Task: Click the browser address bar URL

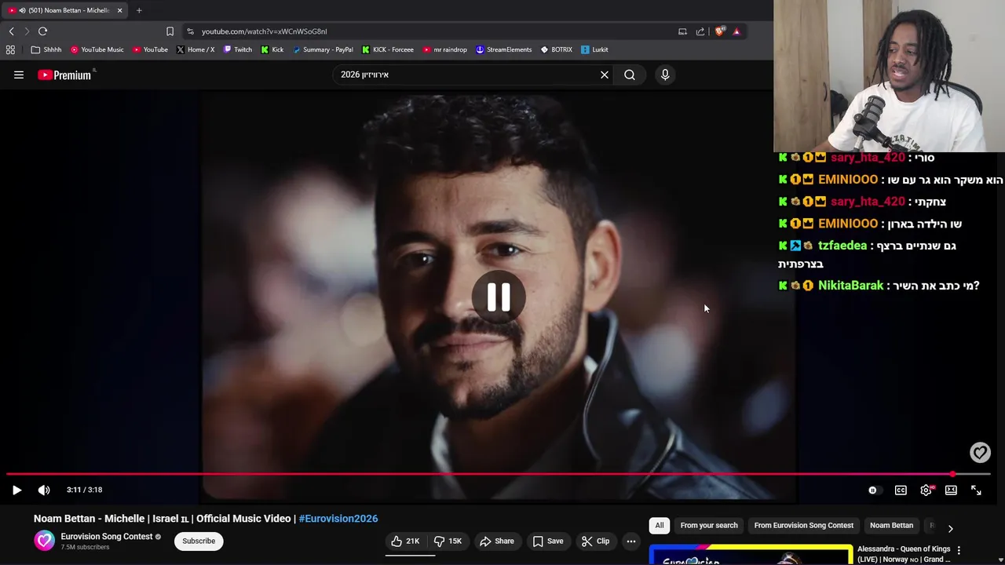Action: point(264,31)
